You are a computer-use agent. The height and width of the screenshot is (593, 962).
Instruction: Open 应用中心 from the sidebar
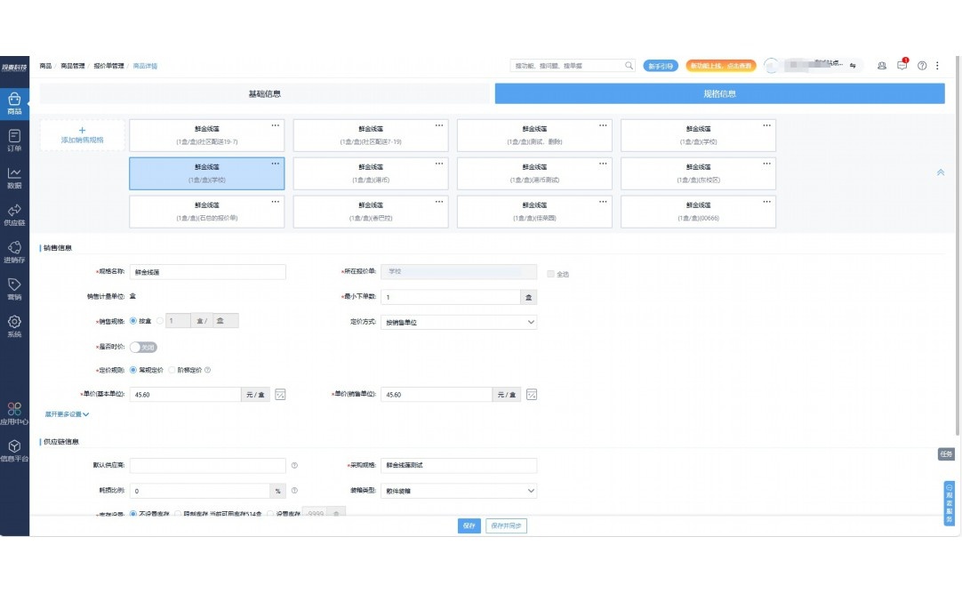pyautogui.click(x=14, y=413)
